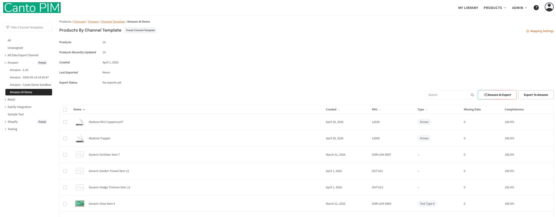Sort table by Name column

point(79,110)
